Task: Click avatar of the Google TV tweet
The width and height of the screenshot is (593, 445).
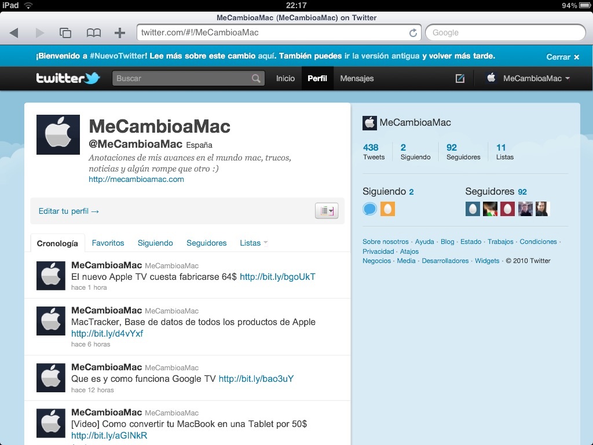Action: (x=51, y=378)
